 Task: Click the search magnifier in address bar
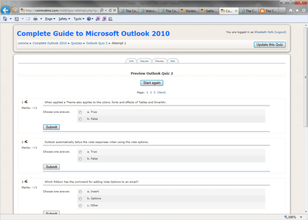click(102, 11)
